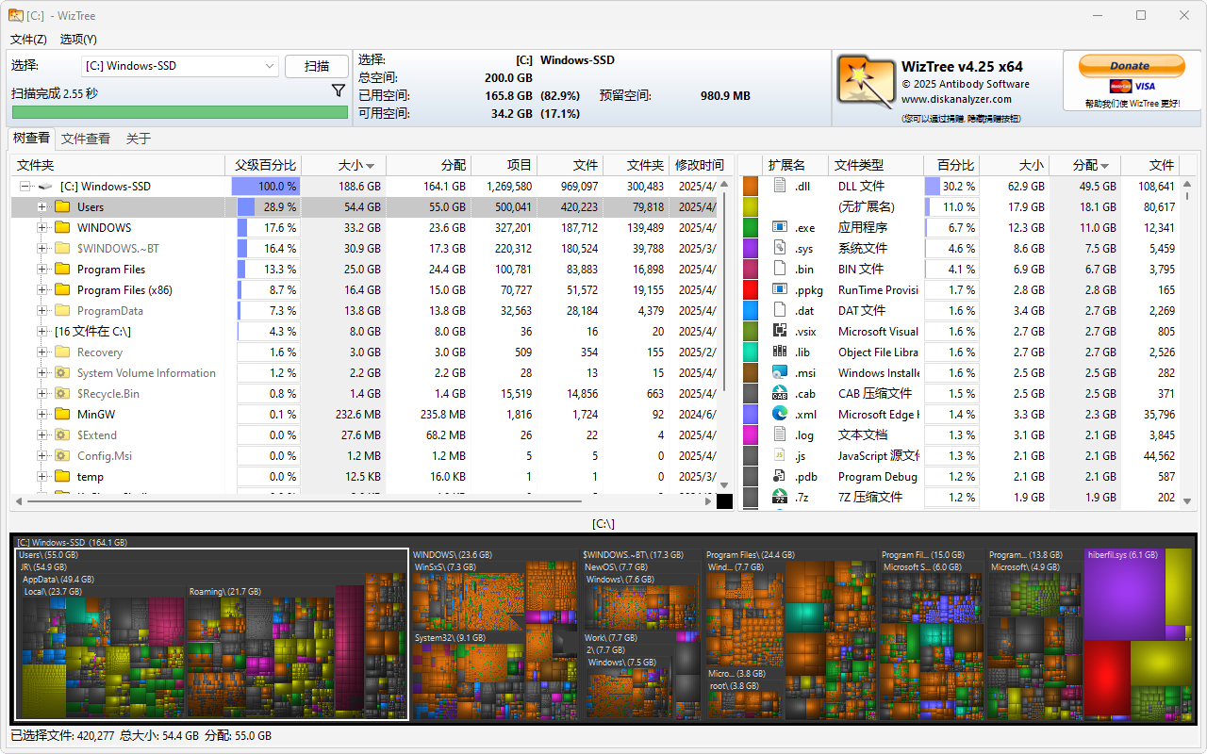Screen dimensions: 1207x754
Task: Open the 文件(Z) menu
Action: coord(28,39)
